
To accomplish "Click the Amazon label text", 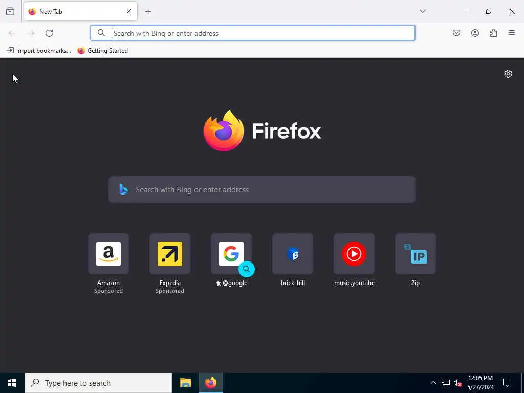I will tap(108, 282).
